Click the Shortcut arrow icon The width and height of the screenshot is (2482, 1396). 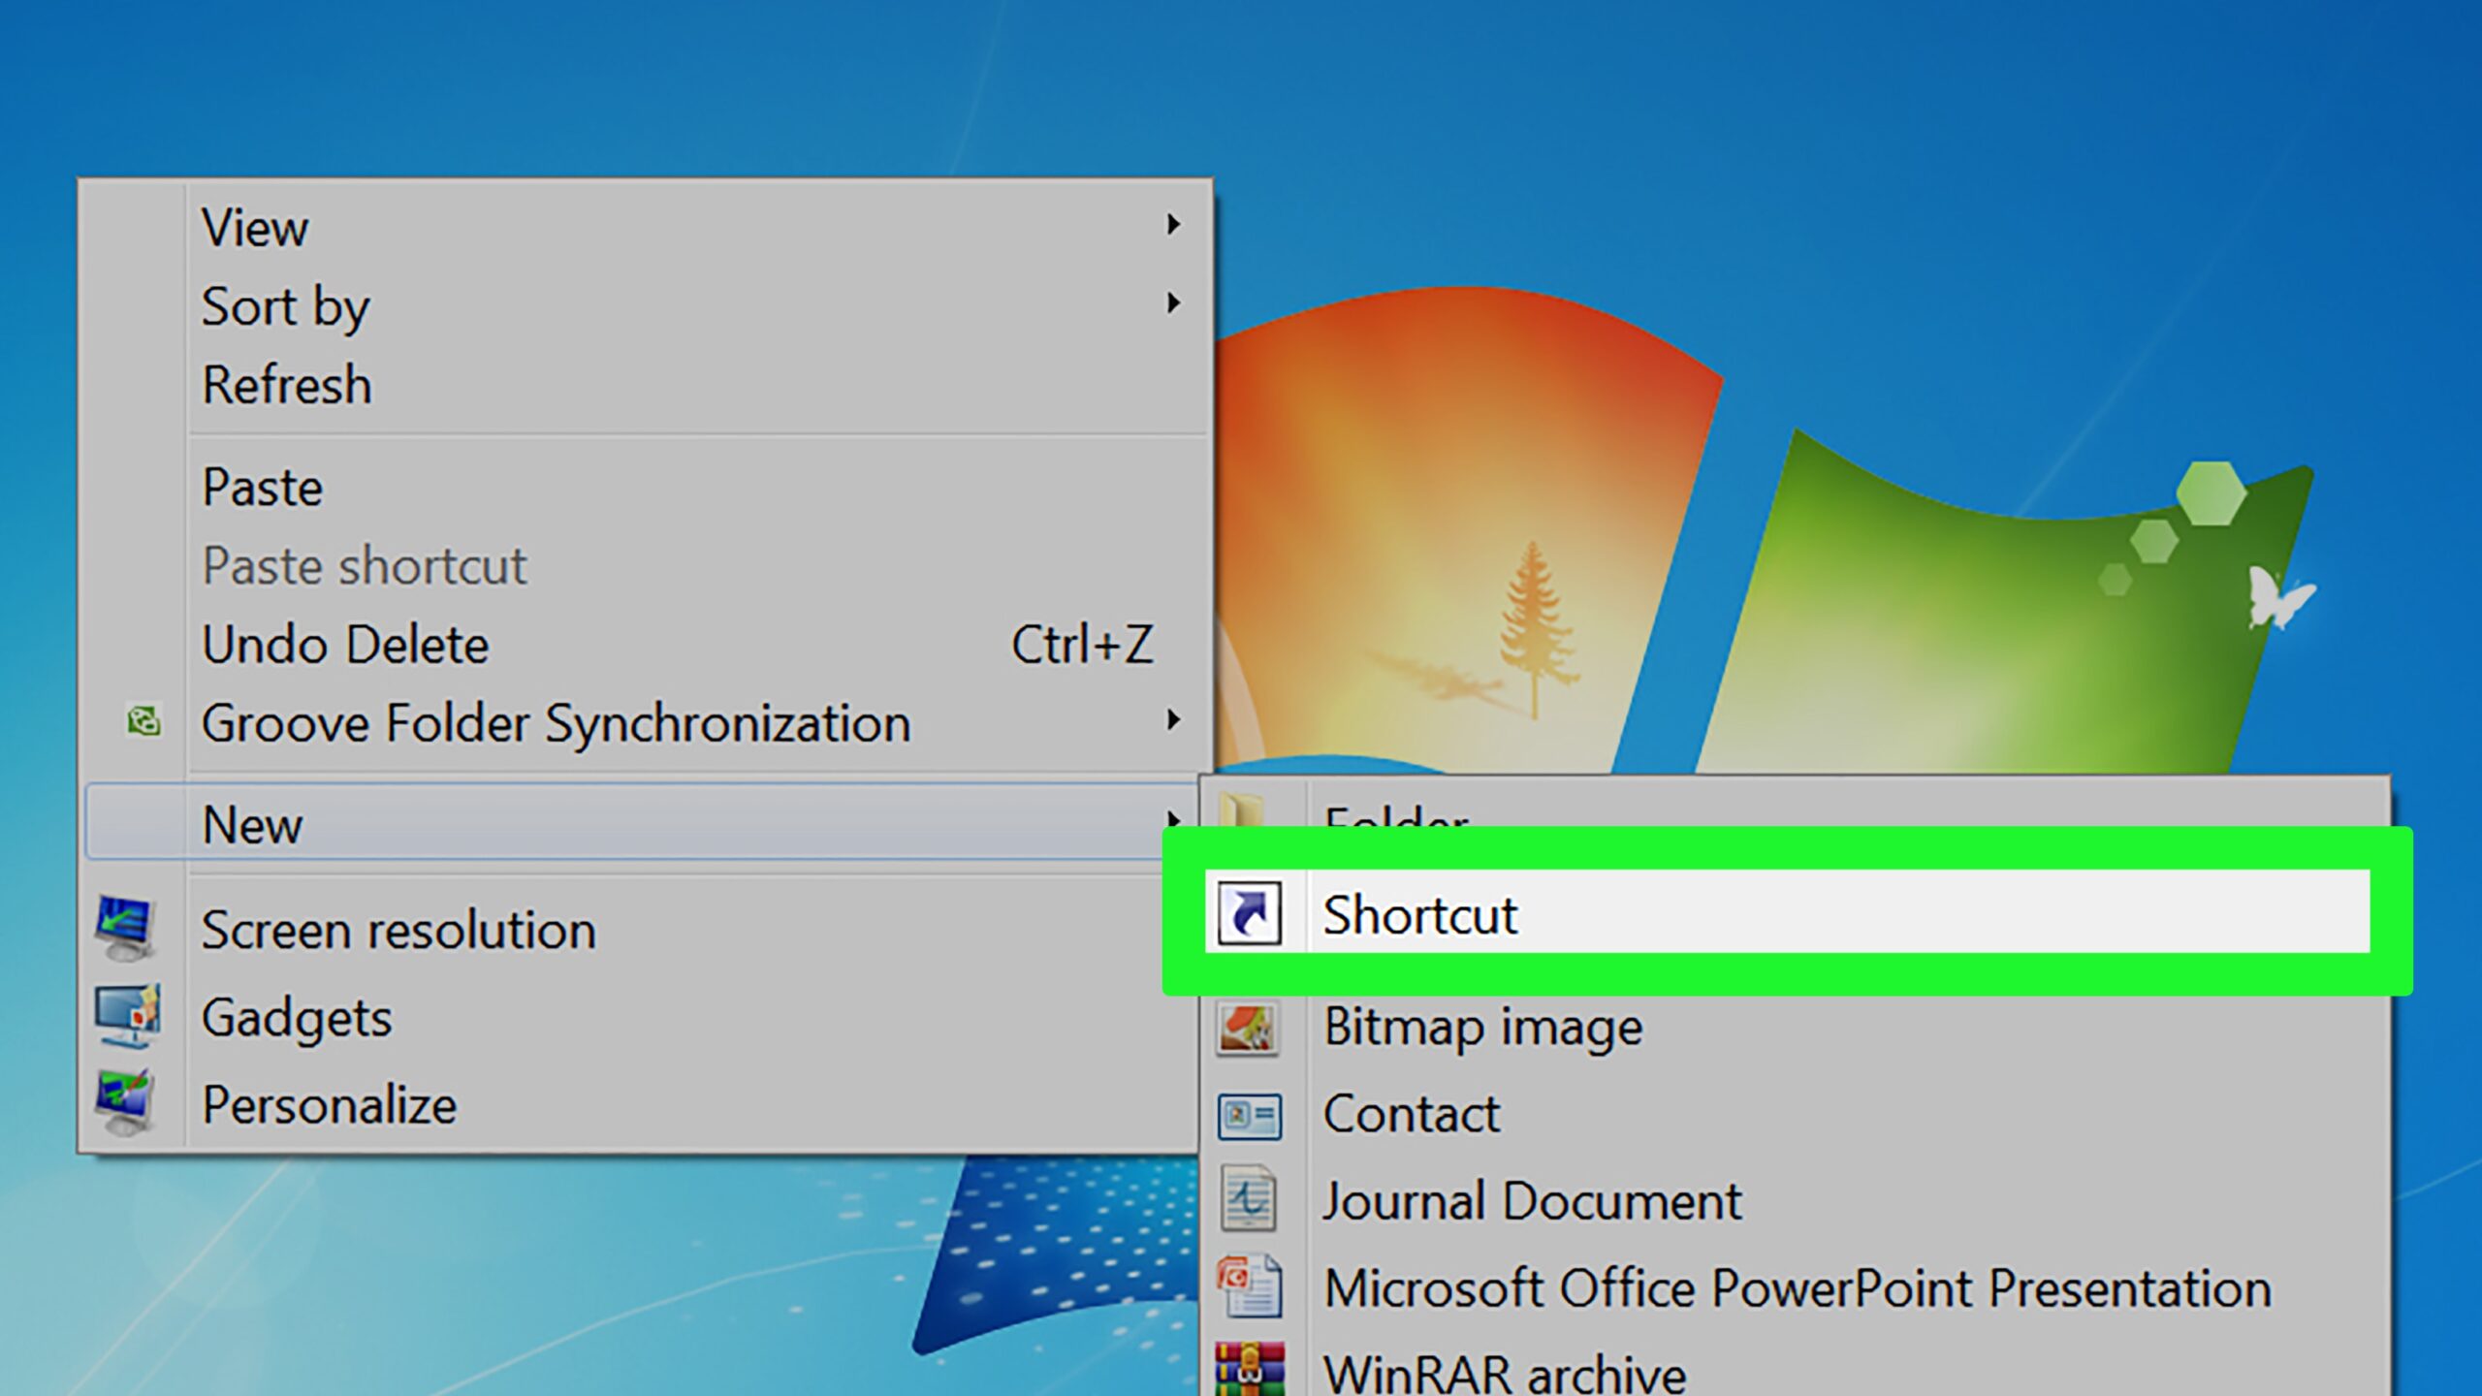pyautogui.click(x=1249, y=913)
